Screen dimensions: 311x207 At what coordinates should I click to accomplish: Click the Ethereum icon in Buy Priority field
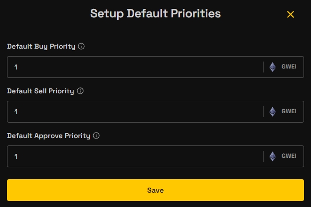coord(273,67)
